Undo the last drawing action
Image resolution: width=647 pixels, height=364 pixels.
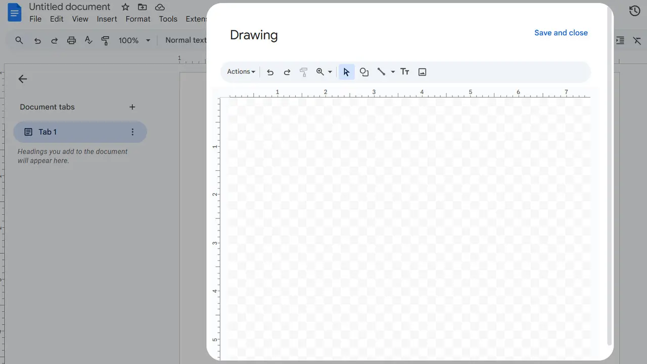click(270, 71)
